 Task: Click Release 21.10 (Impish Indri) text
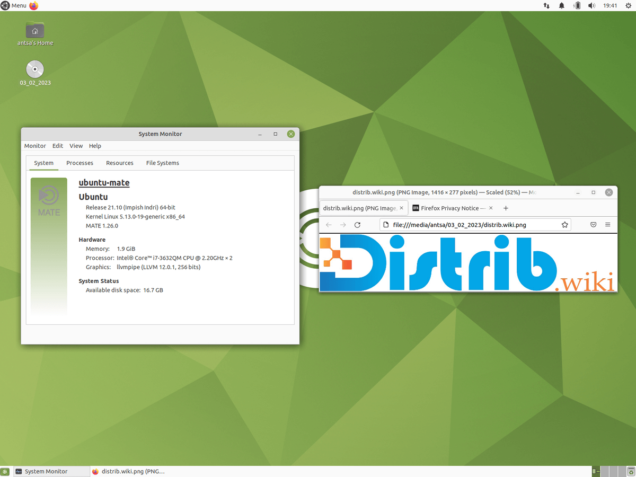click(x=130, y=207)
